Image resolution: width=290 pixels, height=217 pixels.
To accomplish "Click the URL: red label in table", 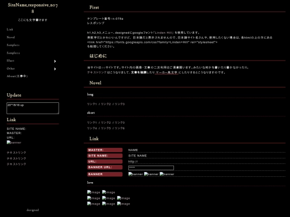I will (105, 162).
